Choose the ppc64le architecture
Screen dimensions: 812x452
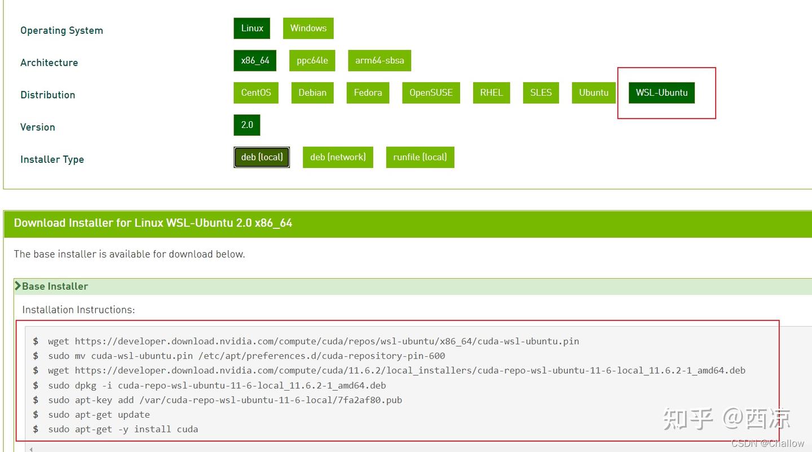pos(312,60)
